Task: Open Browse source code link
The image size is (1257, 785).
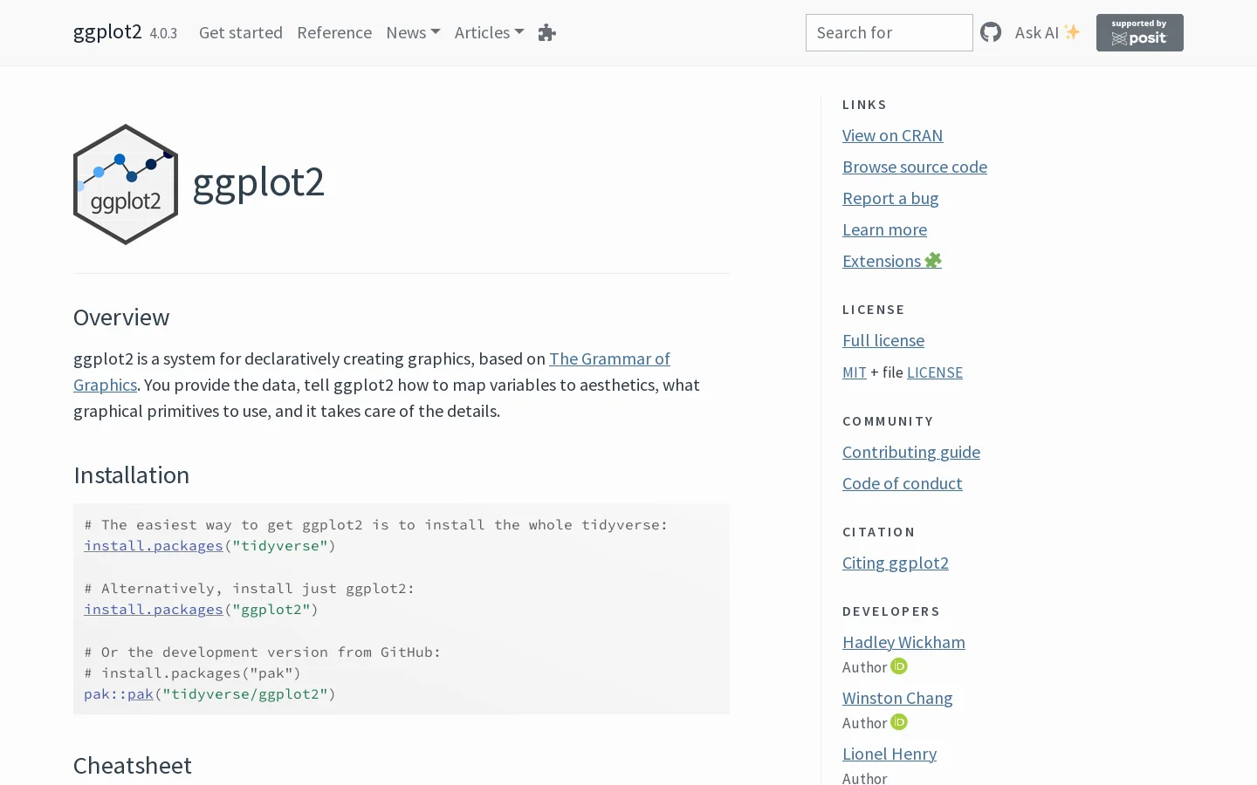Action: (x=915, y=167)
